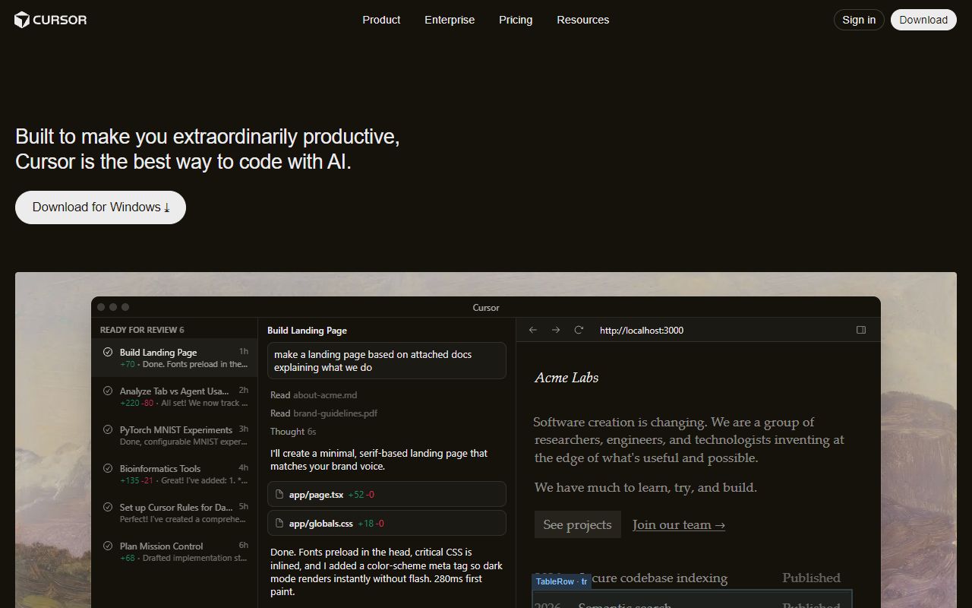Expand the Read about-acme.md entry
972x608 pixels.
click(314, 394)
